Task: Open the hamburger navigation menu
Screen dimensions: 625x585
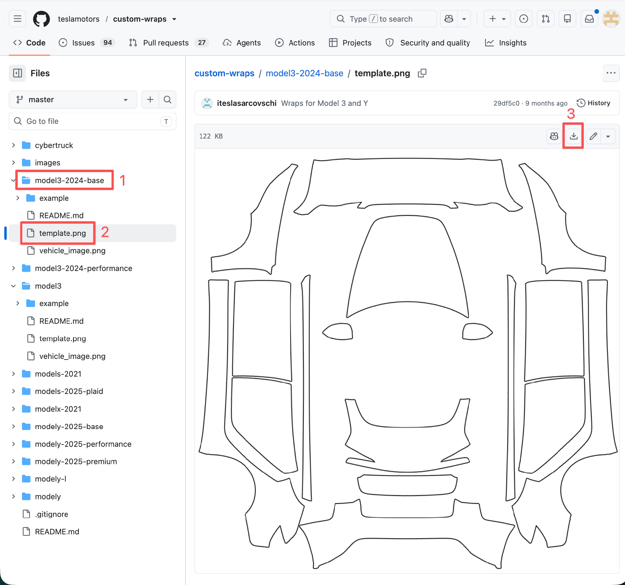Action: [x=17, y=19]
